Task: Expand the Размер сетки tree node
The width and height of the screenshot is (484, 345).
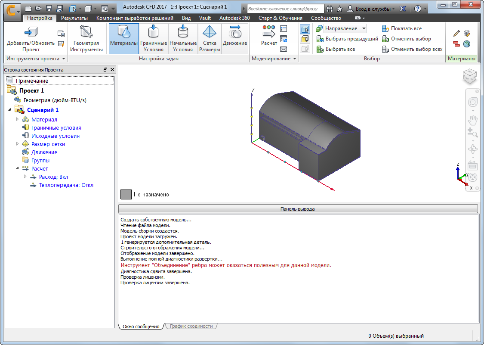Action: point(18,143)
